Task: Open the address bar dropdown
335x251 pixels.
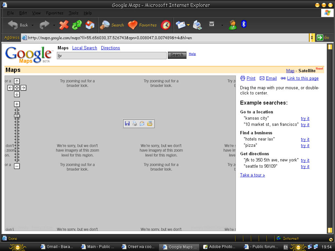Action: tap(312, 38)
